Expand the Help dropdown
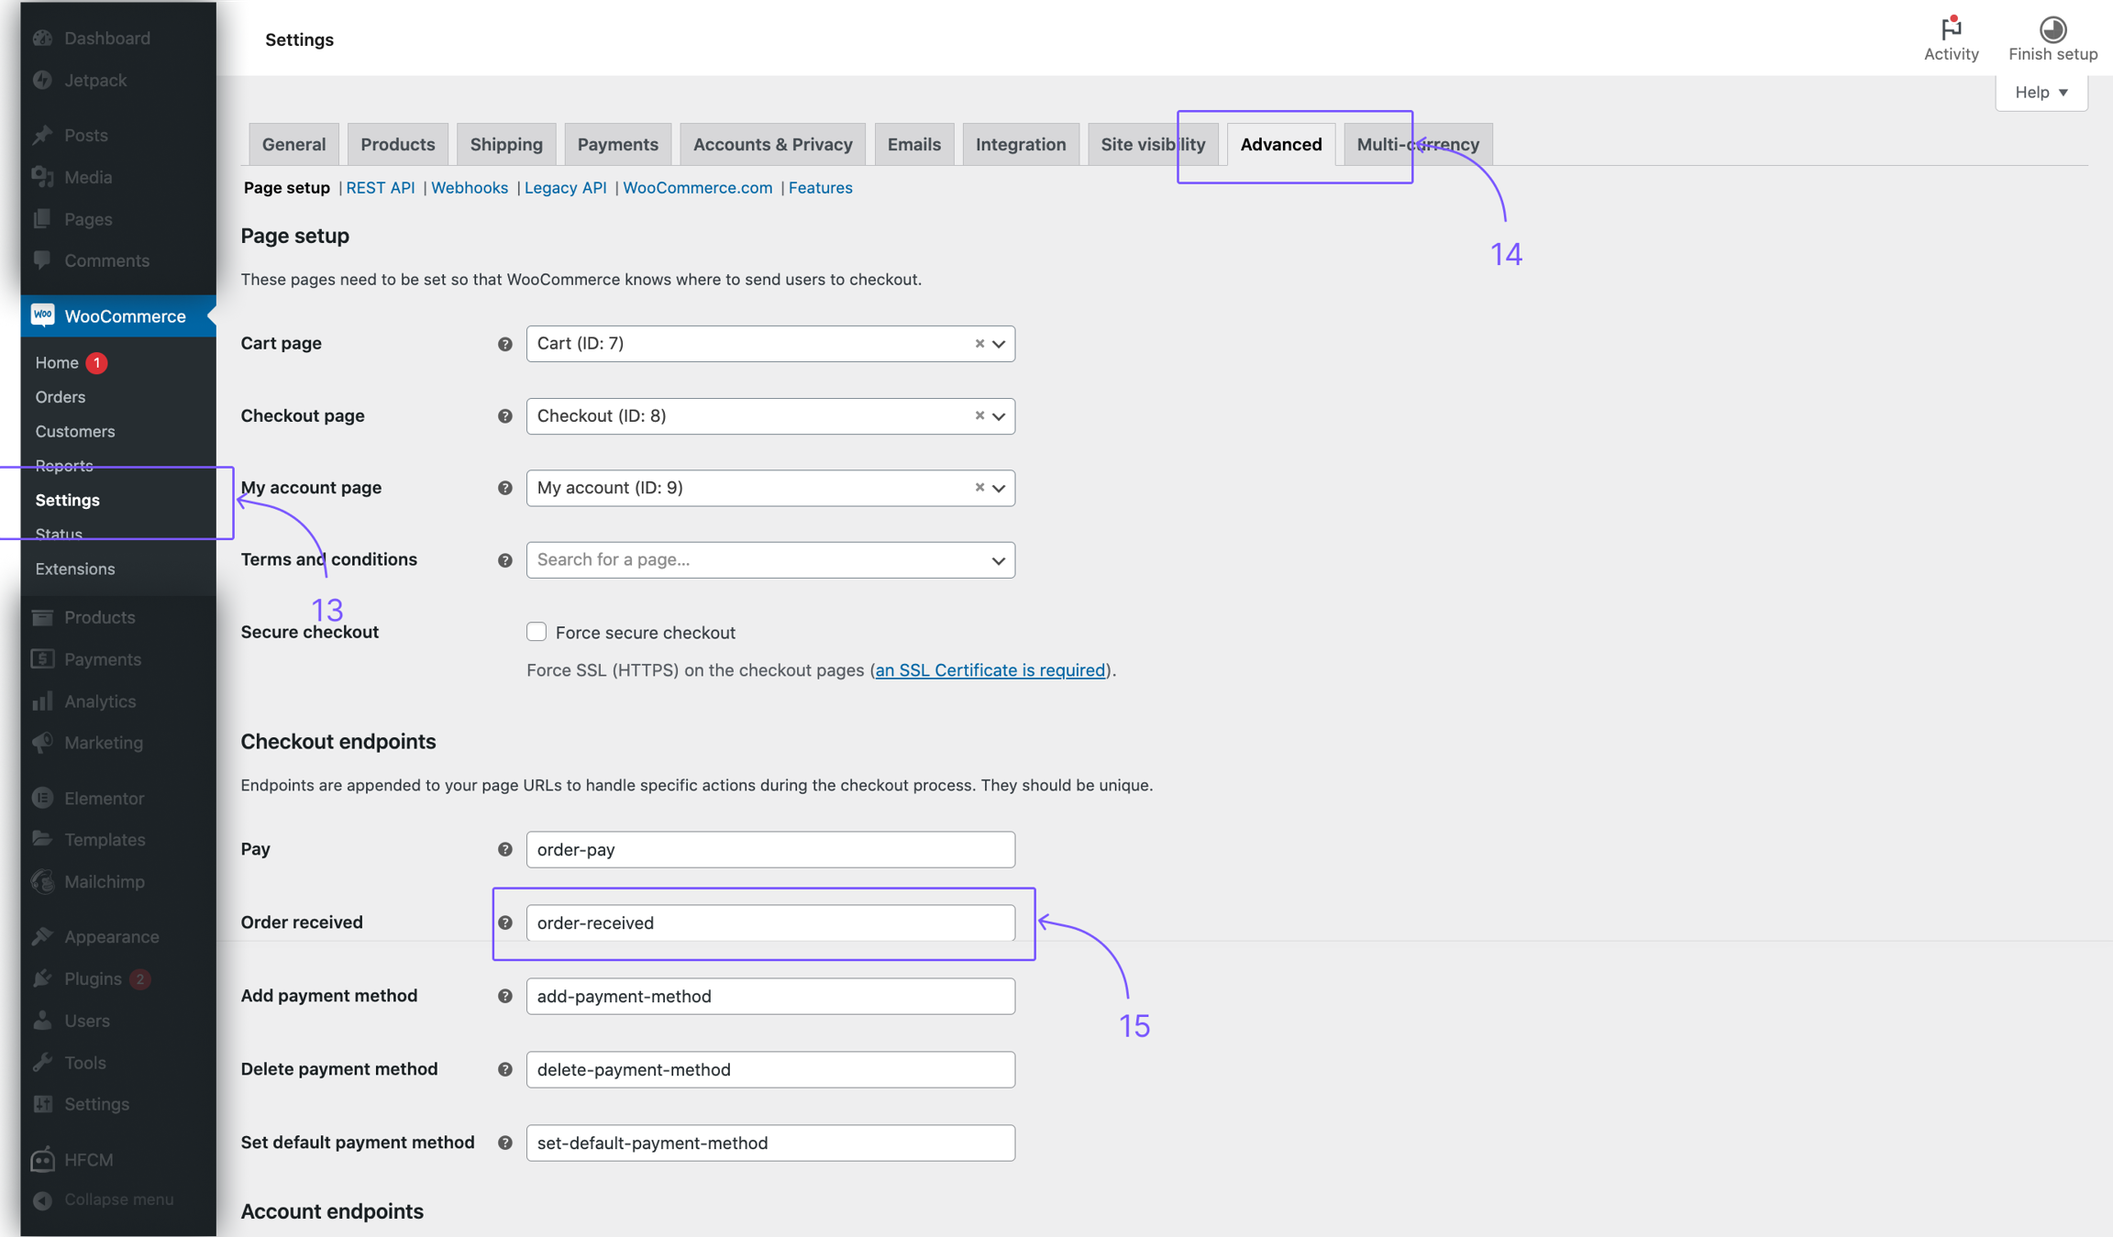 click(x=2041, y=92)
